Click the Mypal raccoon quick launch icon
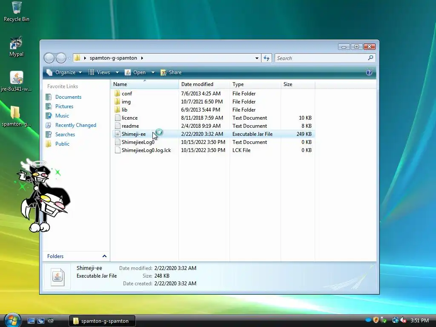Viewport: 436px width, 327px height. (51, 321)
